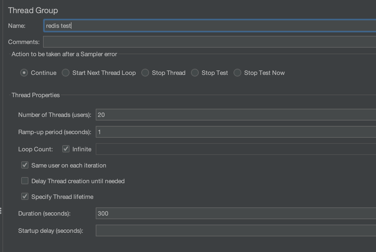Screen dimensions: 376x252
Task: Disable Same user on each iteration
Action: point(25,165)
